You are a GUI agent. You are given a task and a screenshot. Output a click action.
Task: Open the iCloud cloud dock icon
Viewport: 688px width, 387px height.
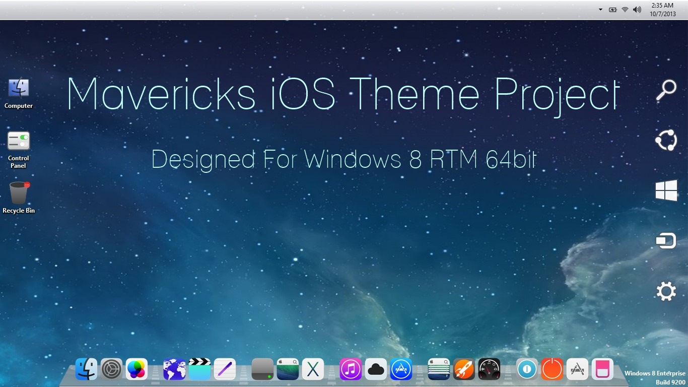(x=376, y=369)
